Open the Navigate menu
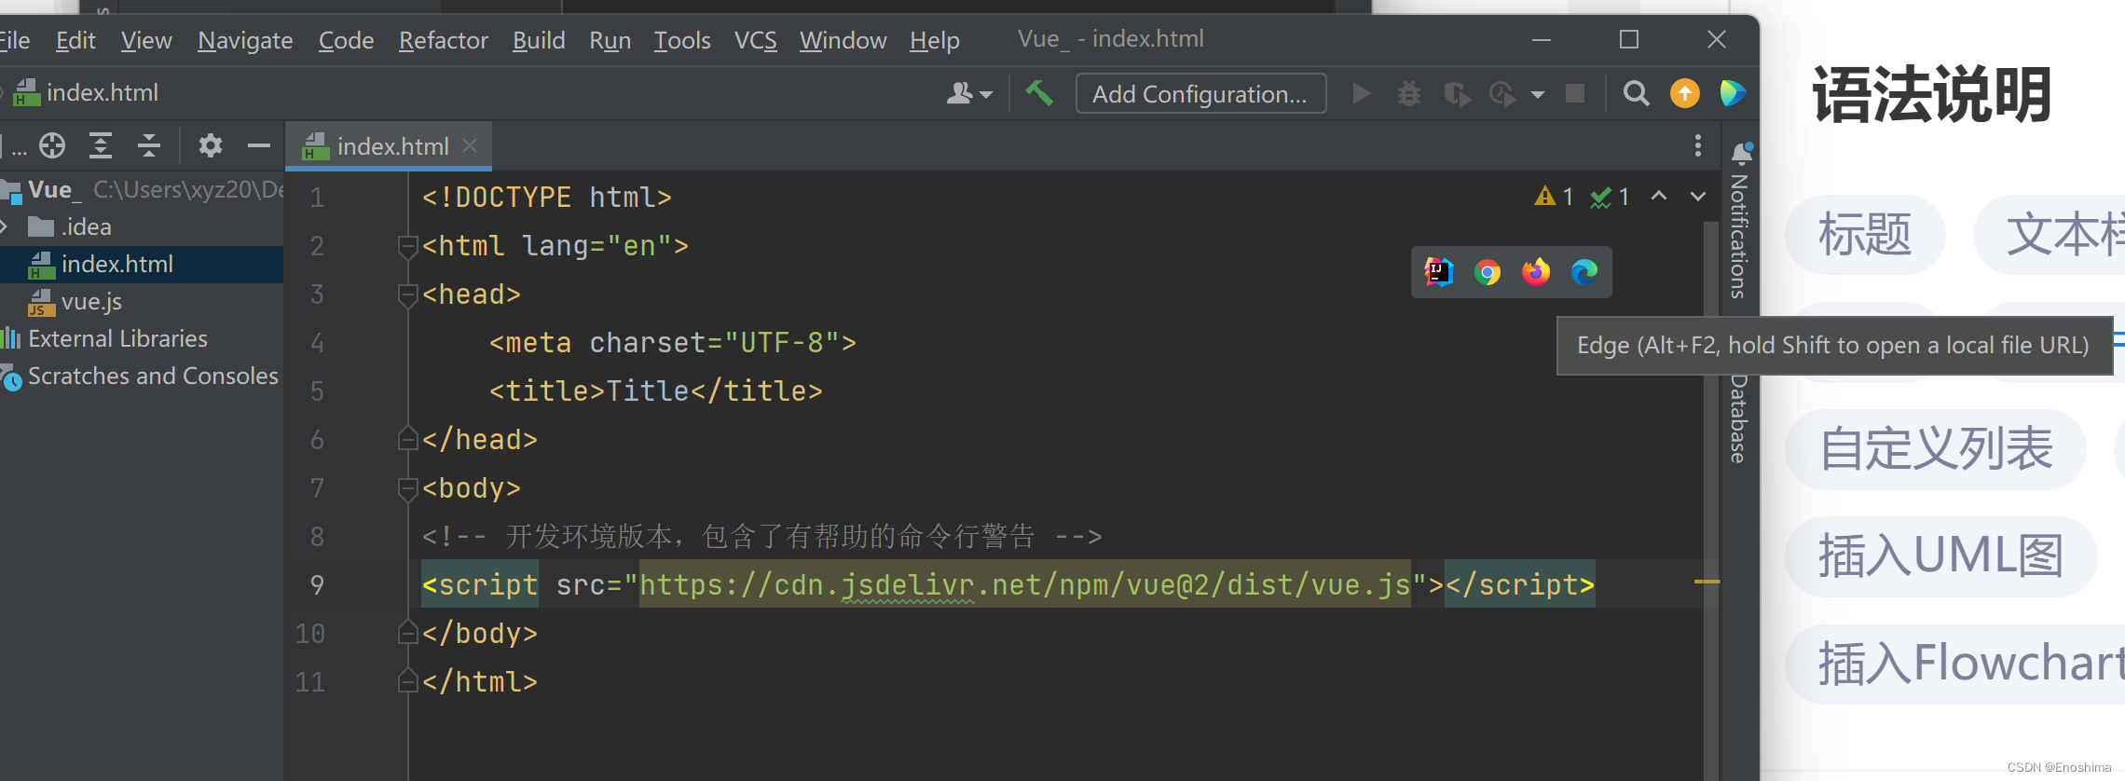The width and height of the screenshot is (2125, 781). tap(245, 40)
